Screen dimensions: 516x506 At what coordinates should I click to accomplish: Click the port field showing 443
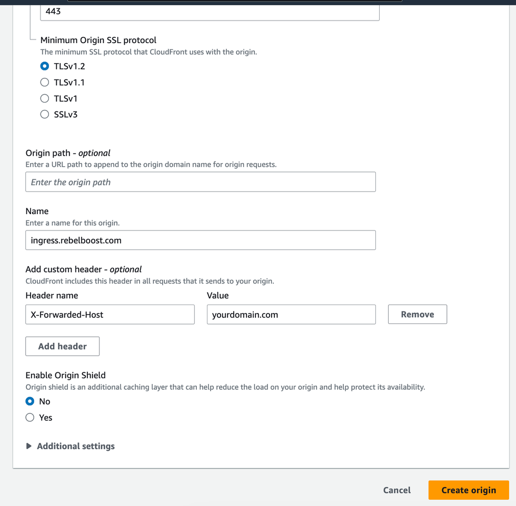point(210,12)
